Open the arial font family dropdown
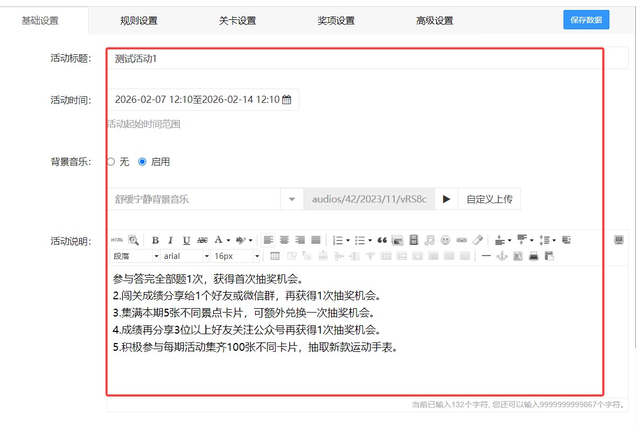 pos(186,256)
